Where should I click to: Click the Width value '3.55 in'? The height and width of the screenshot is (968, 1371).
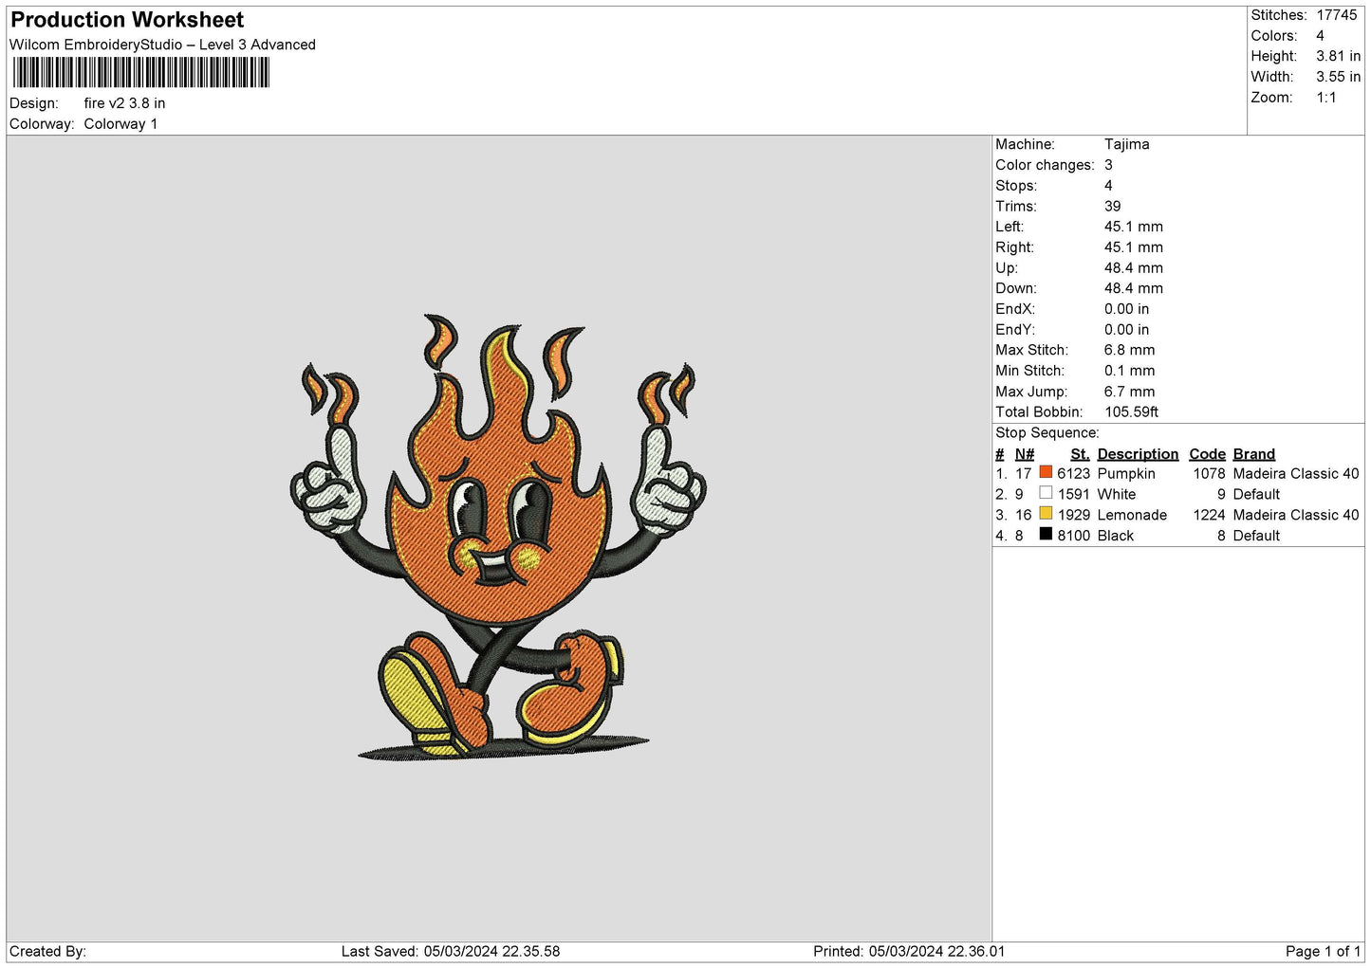coord(1338,77)
